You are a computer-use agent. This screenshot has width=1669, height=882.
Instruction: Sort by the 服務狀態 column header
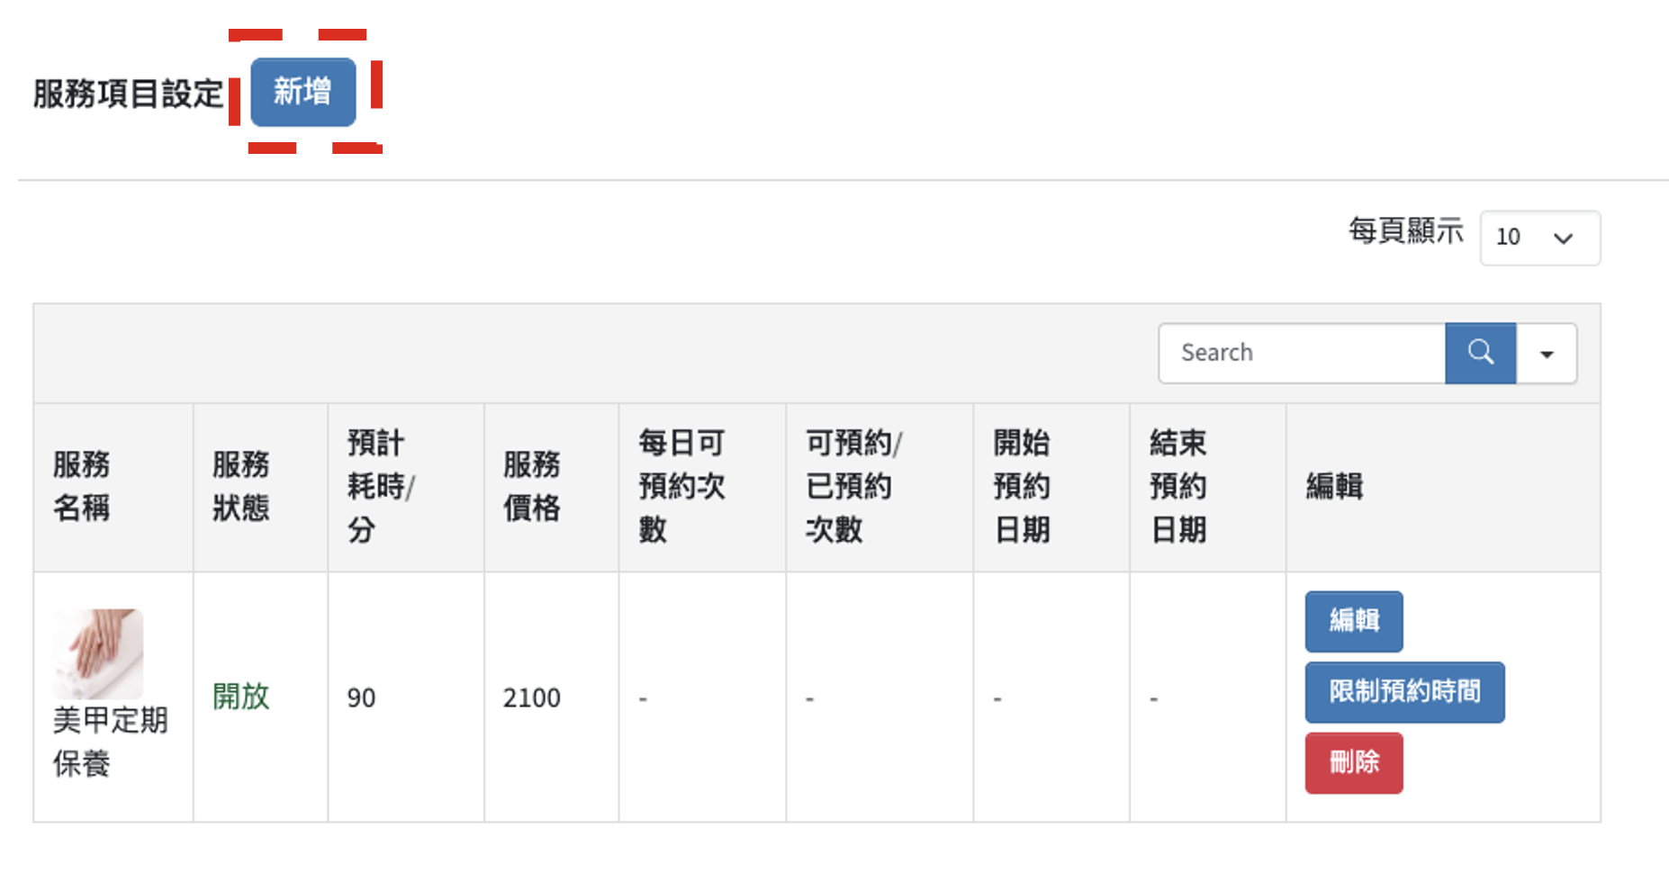(241, 486)
